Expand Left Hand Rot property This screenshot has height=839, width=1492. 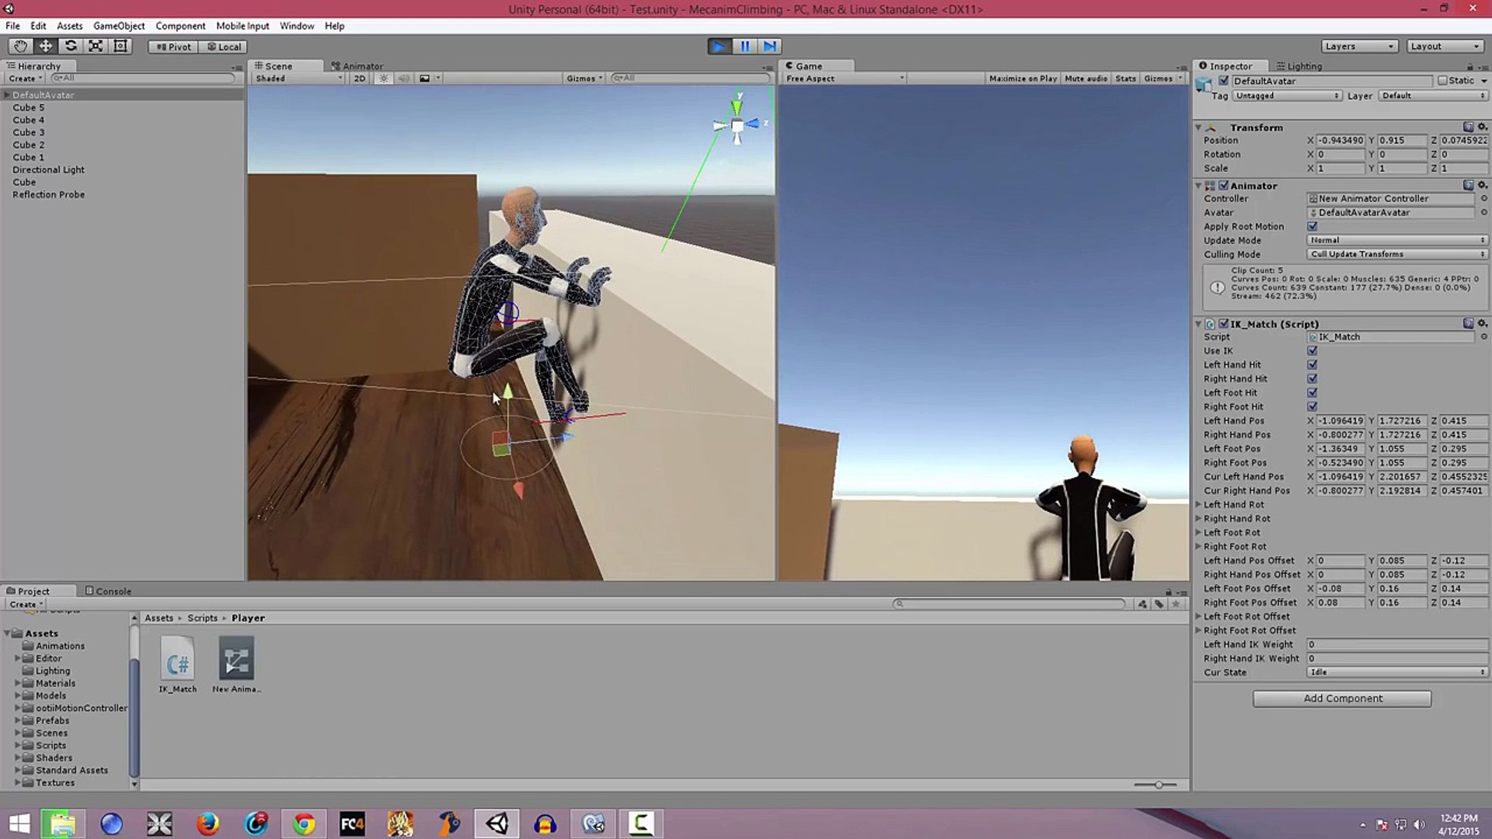(x=1199, y=505)
